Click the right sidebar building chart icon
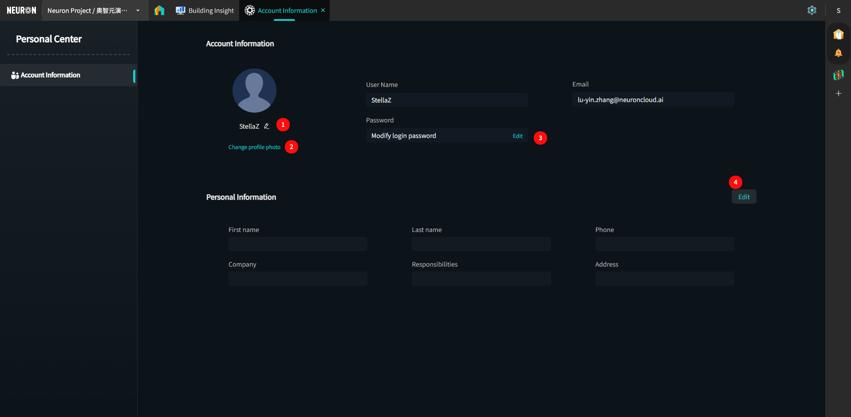851x417 pixels. [x=839, y=75]
